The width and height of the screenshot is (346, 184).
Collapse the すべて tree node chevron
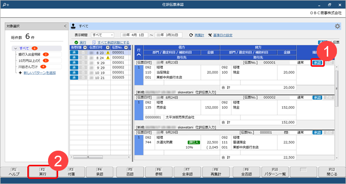16,49
